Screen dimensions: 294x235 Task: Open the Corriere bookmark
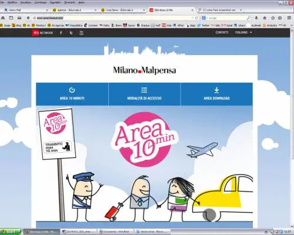91,25
